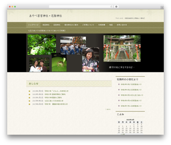Click the browser reload icon
The height and width of the screenshot is (145, 171).
[x=111, y=7]
